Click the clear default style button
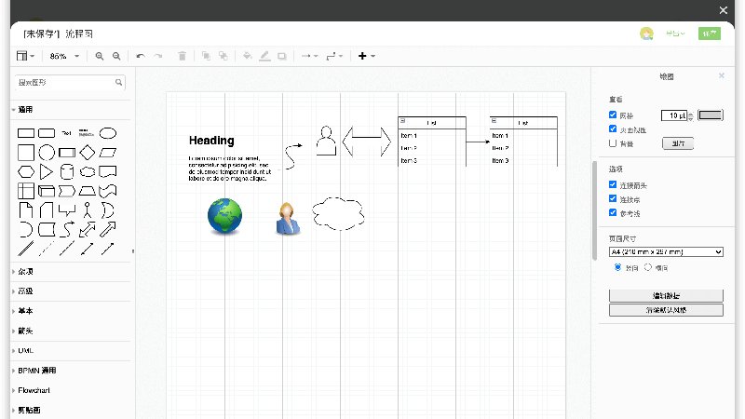The width and height of the screenshot is (745, 419). (x=666, y=310)
